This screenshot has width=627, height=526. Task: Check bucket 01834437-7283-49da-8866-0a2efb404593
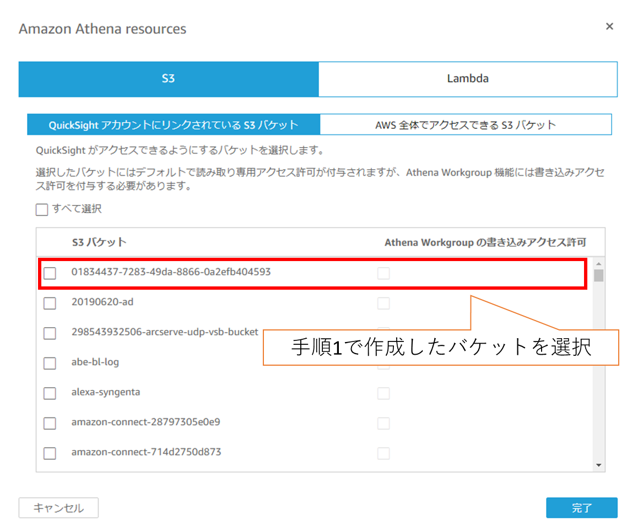coord(50,273)
